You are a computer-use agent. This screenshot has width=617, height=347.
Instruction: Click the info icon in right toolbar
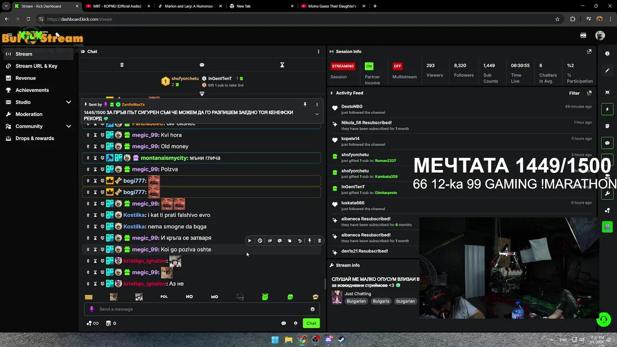pos(607,53)
